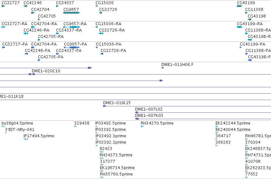This screenshot has height=179, width=271.
Task: Select the CG9657-RA transcript label
Action: (x=75, y=24)
